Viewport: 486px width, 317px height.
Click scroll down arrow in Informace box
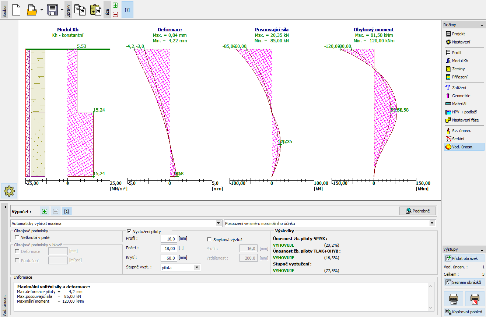click(x=431, y=308)
